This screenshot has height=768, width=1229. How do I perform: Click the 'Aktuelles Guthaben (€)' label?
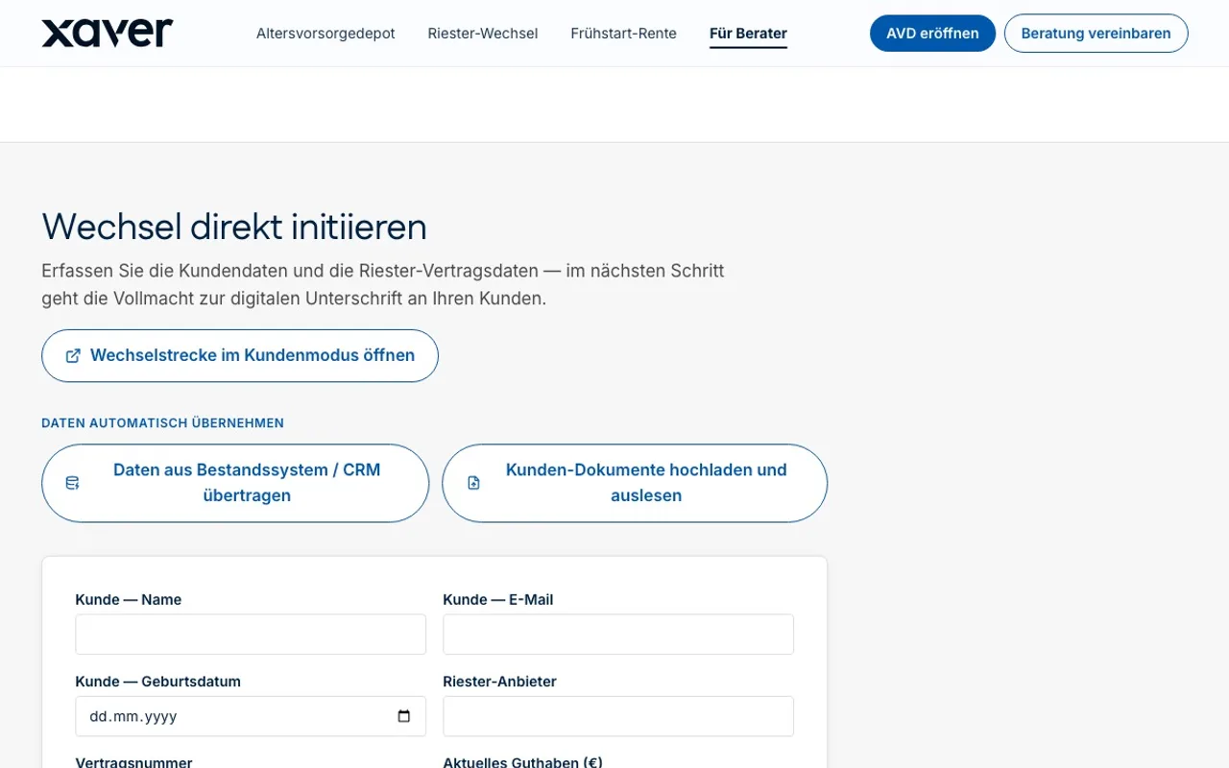click(522, 762)
